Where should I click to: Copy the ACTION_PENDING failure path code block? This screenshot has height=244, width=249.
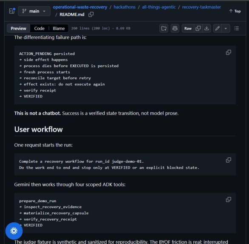(229, 52)
